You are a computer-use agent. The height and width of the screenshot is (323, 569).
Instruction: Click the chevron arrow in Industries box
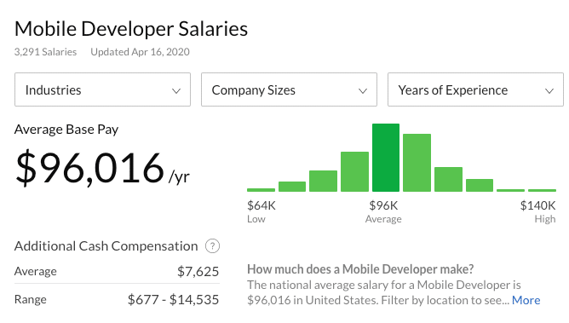tap(176, 91)
